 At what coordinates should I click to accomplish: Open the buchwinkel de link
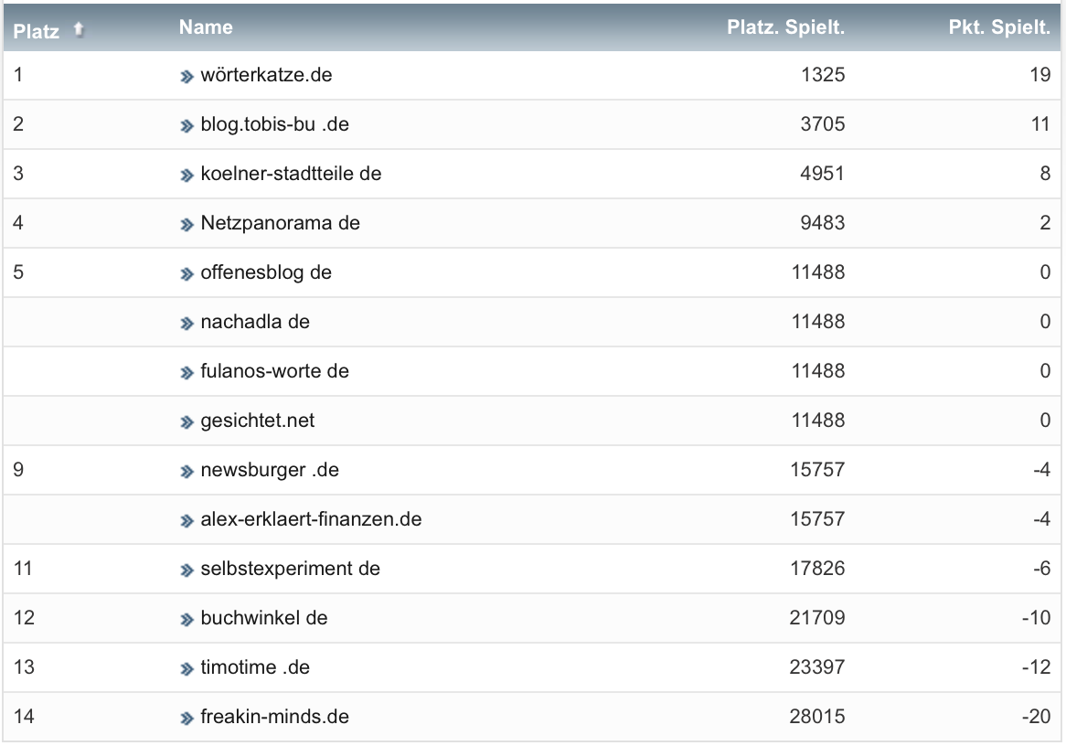[264, 618]
